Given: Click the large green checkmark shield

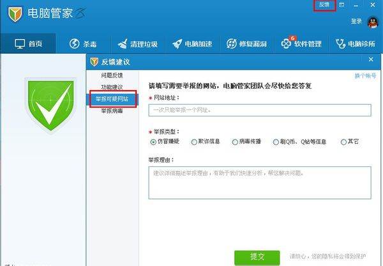Looking at the screenshot, I should (50, 106).
